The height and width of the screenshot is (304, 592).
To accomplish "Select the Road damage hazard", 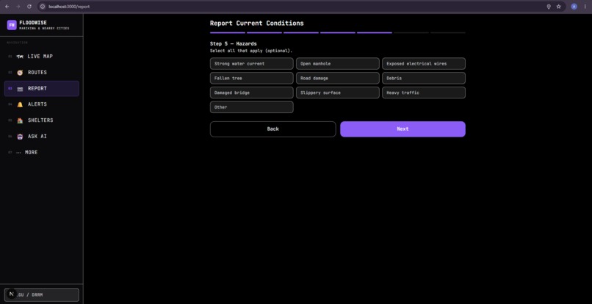I will [x=338, y=78].
